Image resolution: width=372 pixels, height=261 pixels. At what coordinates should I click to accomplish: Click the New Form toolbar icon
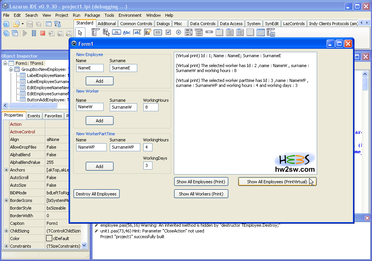(48, 24)
